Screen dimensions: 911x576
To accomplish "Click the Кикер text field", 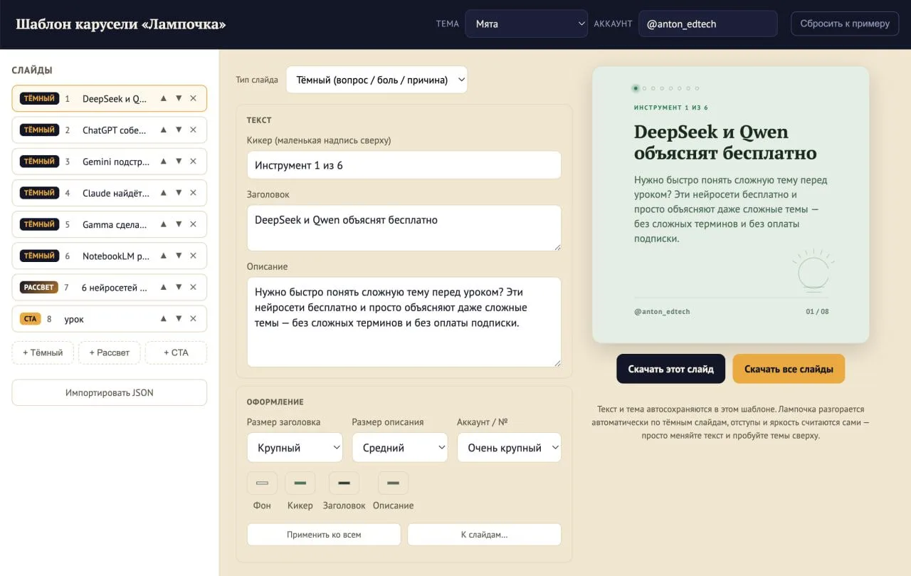I will pos(404,165).
